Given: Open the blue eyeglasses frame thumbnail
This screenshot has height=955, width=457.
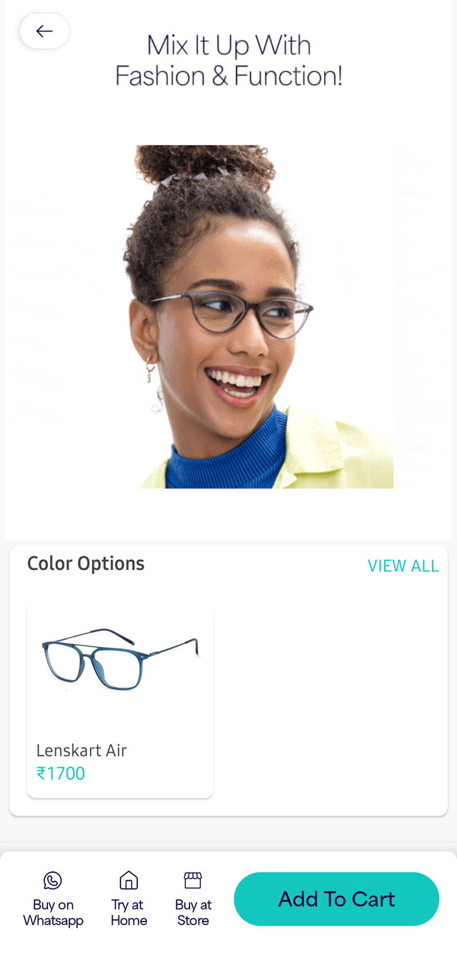Looking at the screenshot, I should pyautogui.click(x=120, y=659).
